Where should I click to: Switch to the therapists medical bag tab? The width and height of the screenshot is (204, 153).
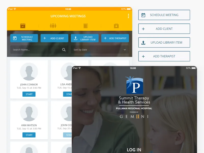(x=116, y=26)
